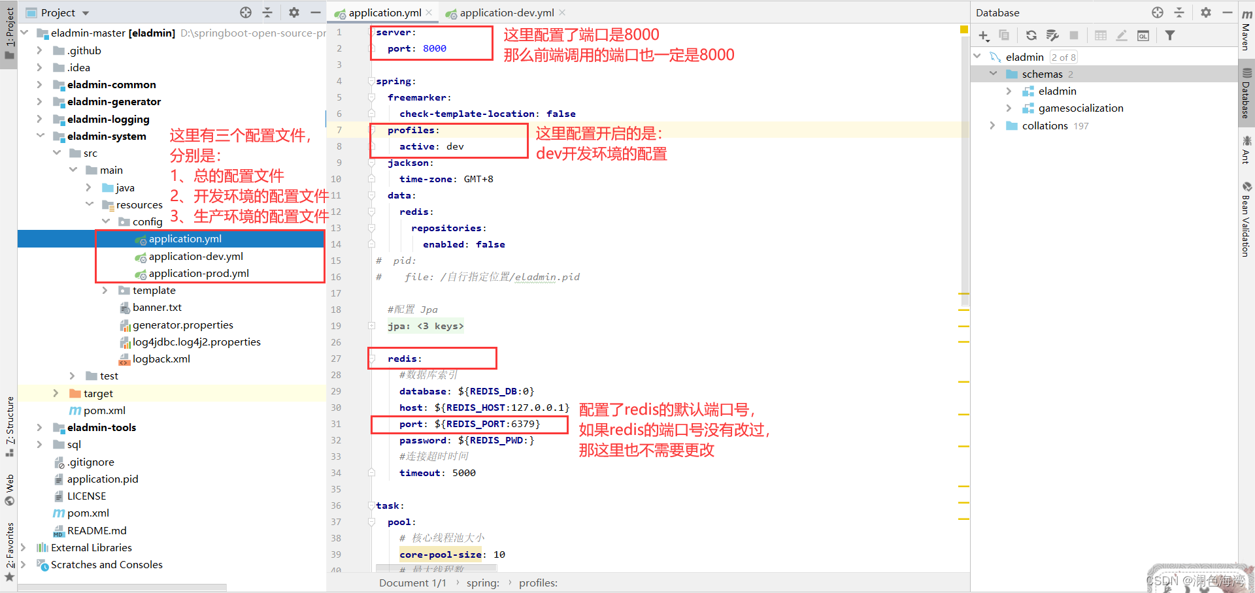Open the Favorites side tab
Screen dimensions: 1255x593
(x=9, y=551)
